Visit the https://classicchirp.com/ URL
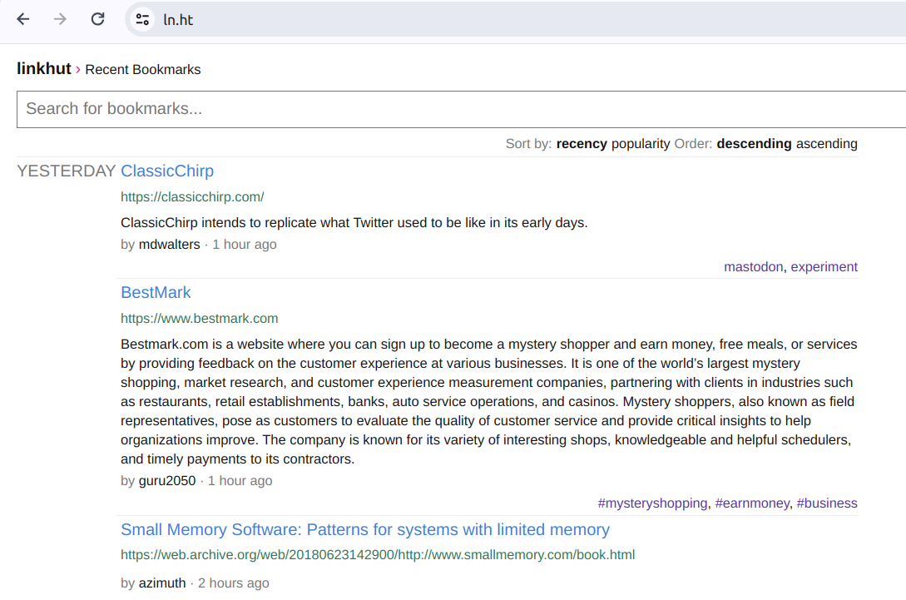Image resolution: width=906 pixels, height=600 pixels. click(x=192, y=197)
